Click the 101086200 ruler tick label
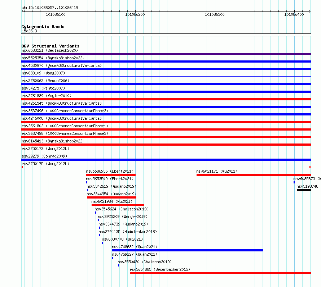Image resolution: width=321 pixels, height=287 pixels. (x=135, y=14)
